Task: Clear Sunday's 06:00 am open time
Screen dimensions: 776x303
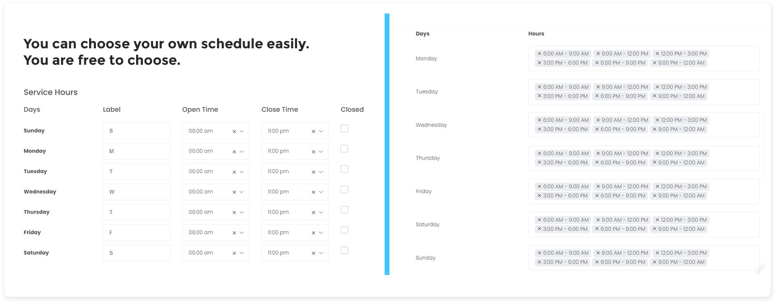Action: coord(234,131)
